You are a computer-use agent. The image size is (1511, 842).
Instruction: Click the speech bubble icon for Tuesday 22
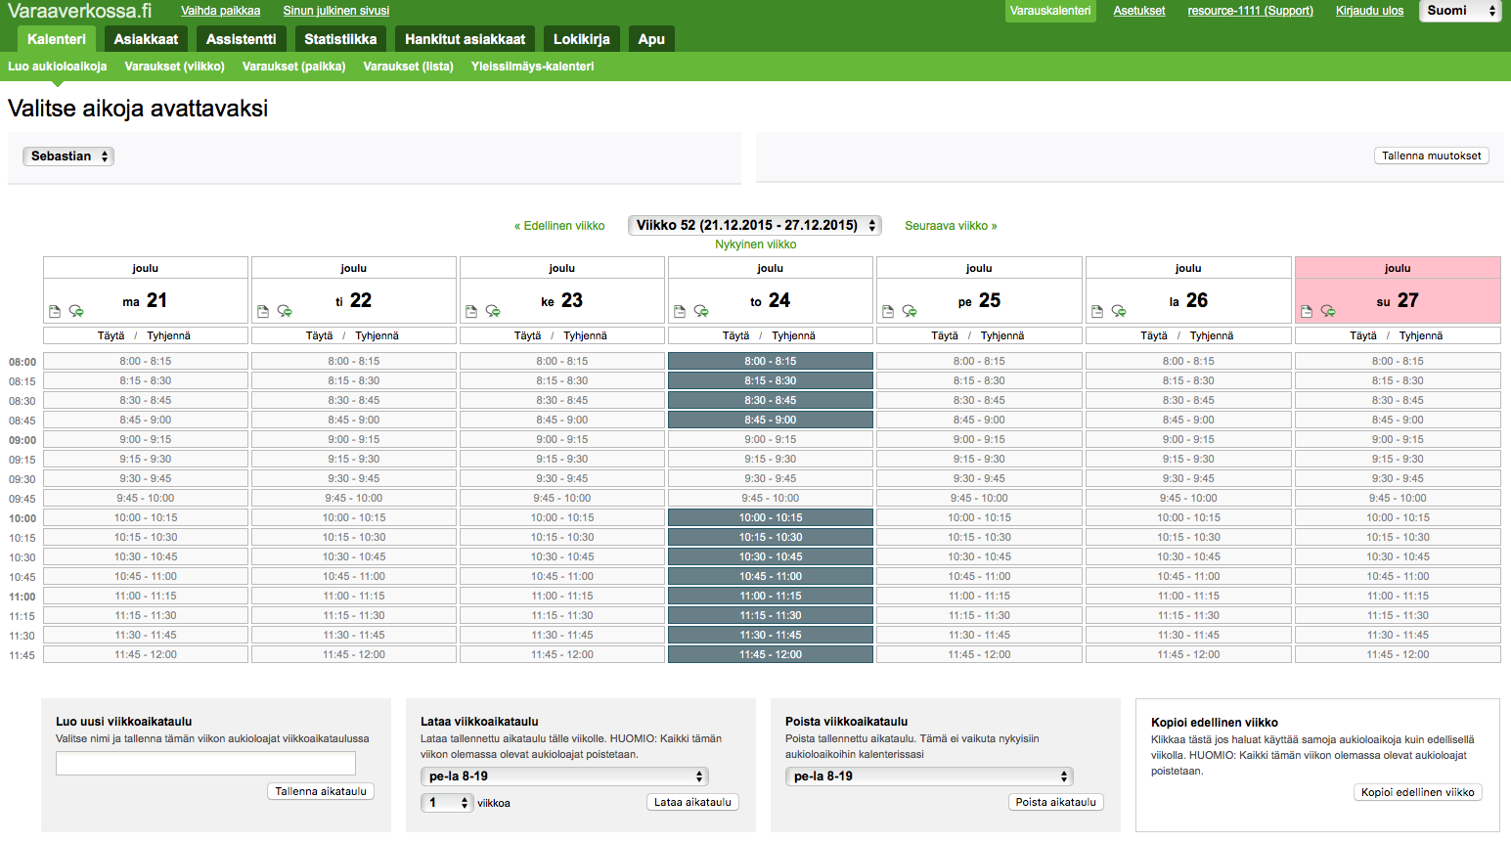285,311
